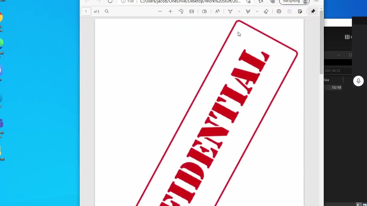Open the PDF find search icon

pyautogui.click(x=107, y=11)
